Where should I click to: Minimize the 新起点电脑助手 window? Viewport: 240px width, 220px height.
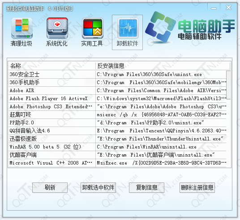[x=214, y=8]
